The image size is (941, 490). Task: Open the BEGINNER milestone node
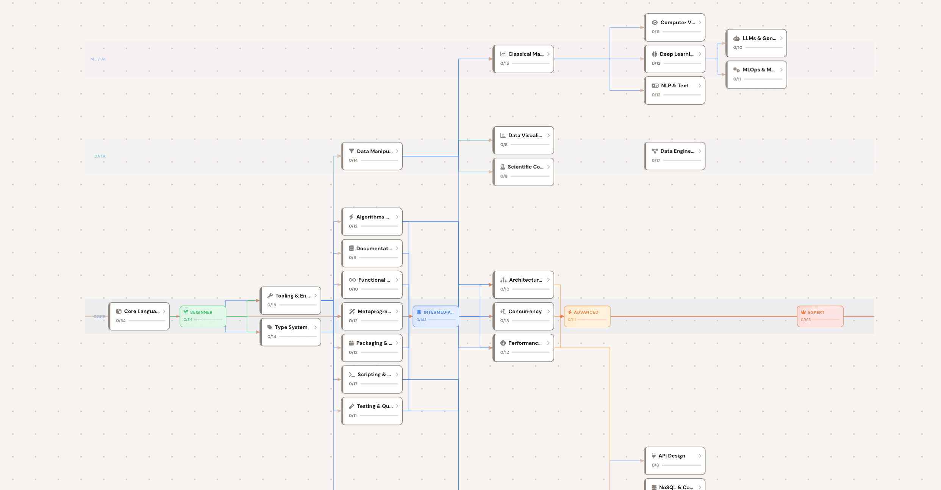pyautogui.click(x=203, y=315)
